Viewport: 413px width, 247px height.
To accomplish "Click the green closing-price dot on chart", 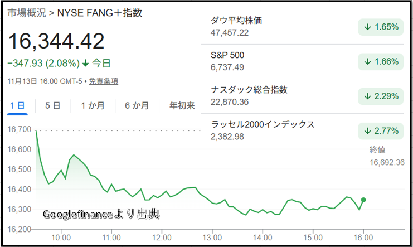I will coord(363,200).
